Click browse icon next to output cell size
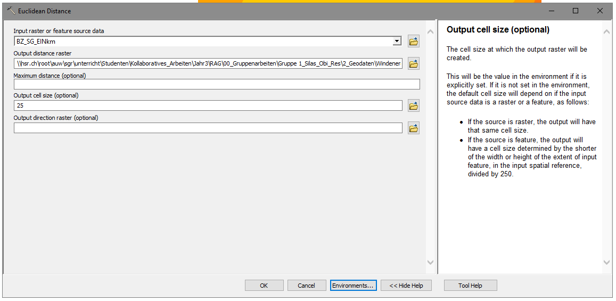Image resolution: width=616 pixels, height=301 pixels. point(413,106)
